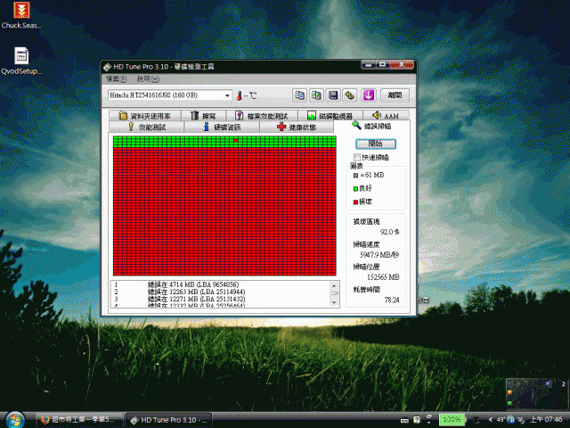This screenshot has height=428, width=570.
Task: Switch to the AAM tab
Action: click(386, 116)
